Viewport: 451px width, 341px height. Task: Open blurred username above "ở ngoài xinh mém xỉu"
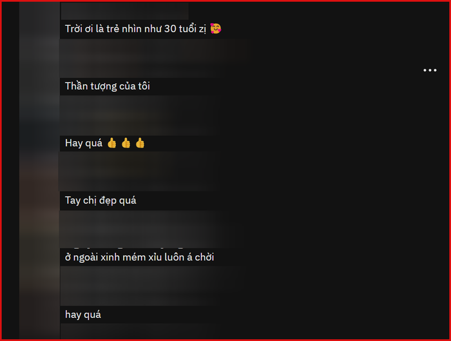point(144,229)
